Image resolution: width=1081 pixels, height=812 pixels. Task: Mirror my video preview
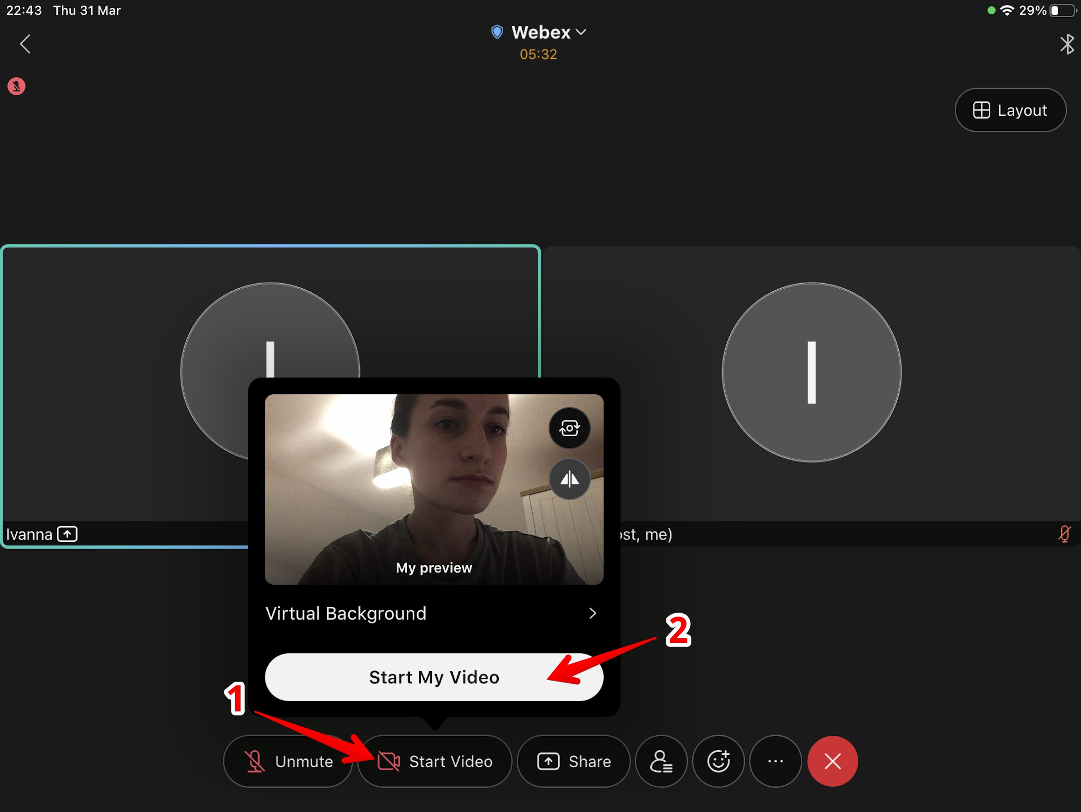(x=569, y=479)
